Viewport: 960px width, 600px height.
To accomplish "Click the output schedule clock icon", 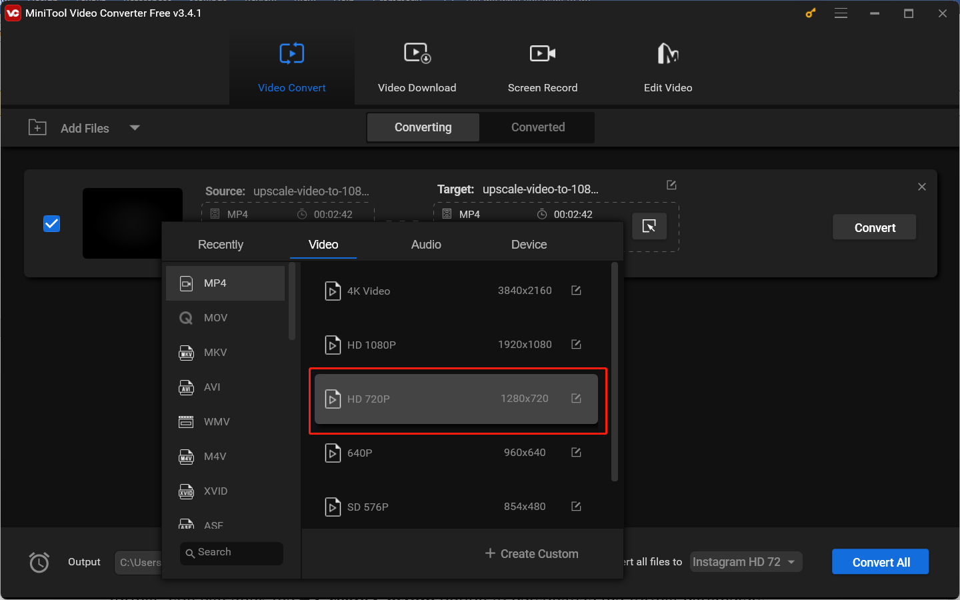I will pyautogui.click(x=39, y=562).
